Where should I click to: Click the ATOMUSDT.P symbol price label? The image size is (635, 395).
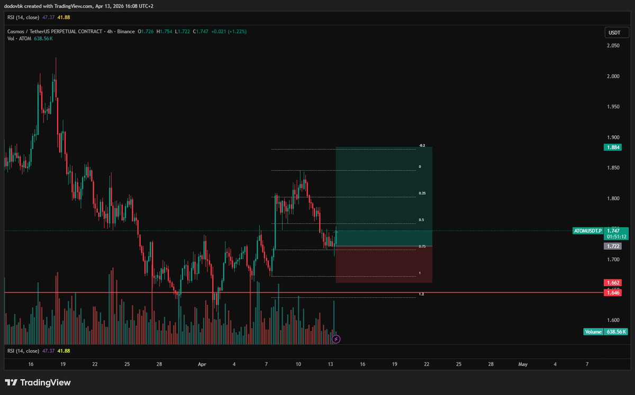[x=588, y=231]
